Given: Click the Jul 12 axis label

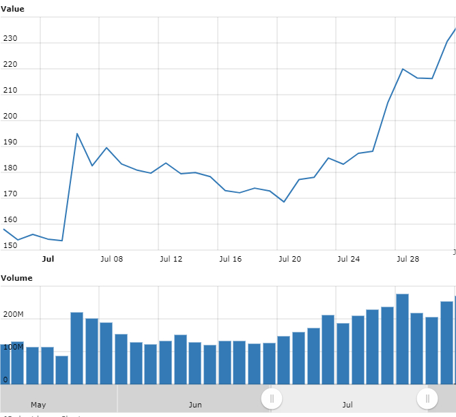Looking at the screenshot, I should coord(171,259).
